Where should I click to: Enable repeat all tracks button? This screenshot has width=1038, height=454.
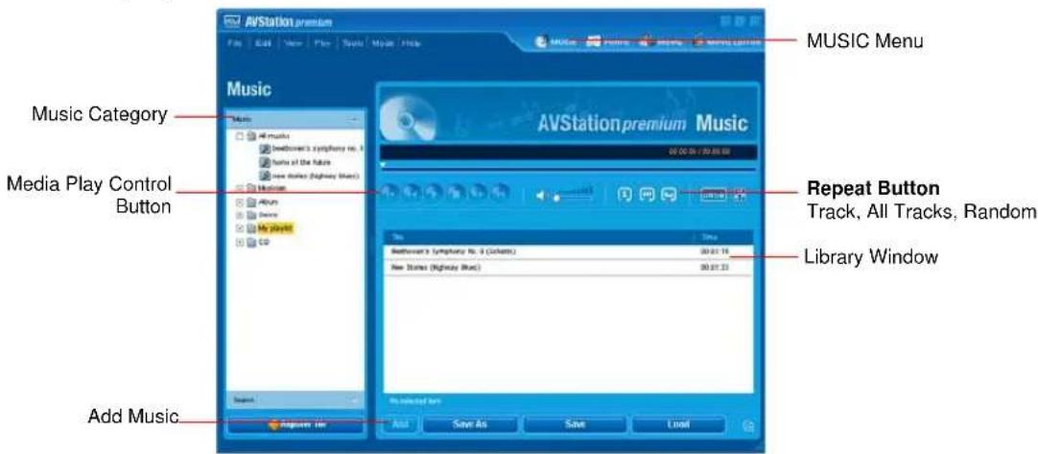647,194
